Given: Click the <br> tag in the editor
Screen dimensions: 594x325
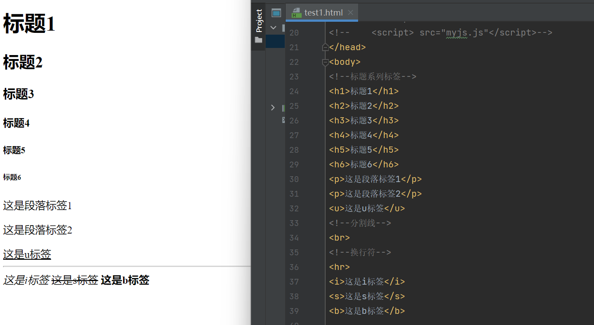Looking at the screenshot, I should point(339,238).
